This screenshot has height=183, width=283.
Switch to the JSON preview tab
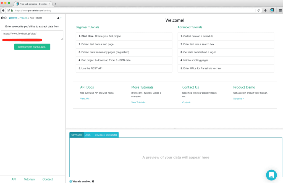pyautogui.click(x=88, y=135)
